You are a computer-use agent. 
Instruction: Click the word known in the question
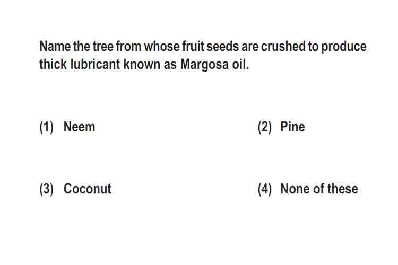point(142,64)
